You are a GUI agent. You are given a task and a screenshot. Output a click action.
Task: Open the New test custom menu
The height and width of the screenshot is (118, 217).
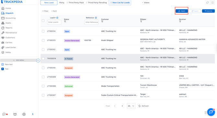9,64
